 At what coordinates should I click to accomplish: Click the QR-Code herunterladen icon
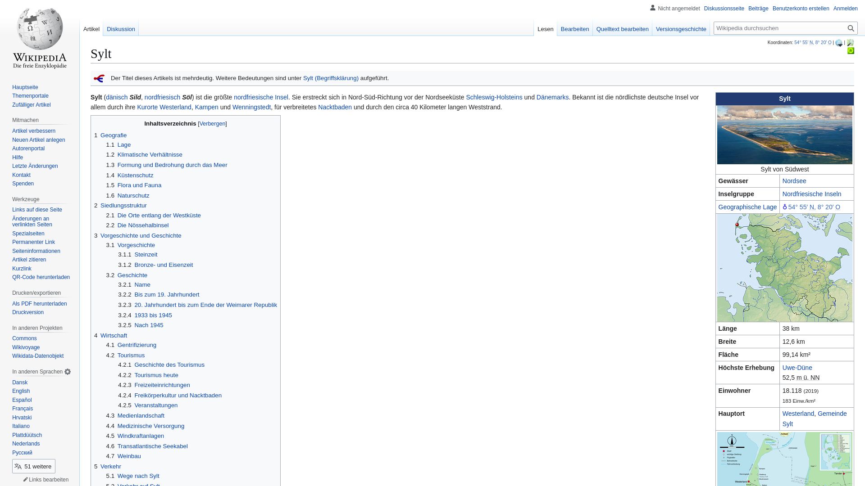coord(41,277)
